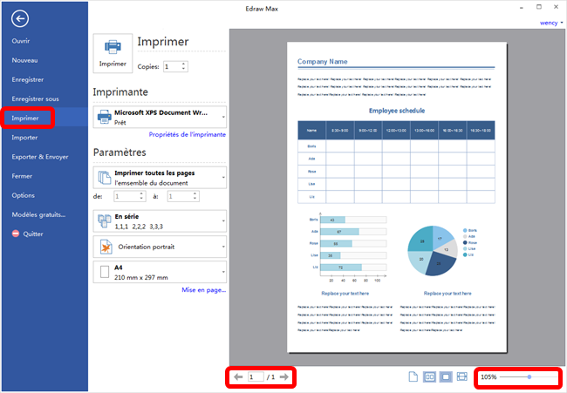The width and height of the screenshot is (567, 393).
Task: Click the large Imprimer printer button
Action: tap(113, 52)
